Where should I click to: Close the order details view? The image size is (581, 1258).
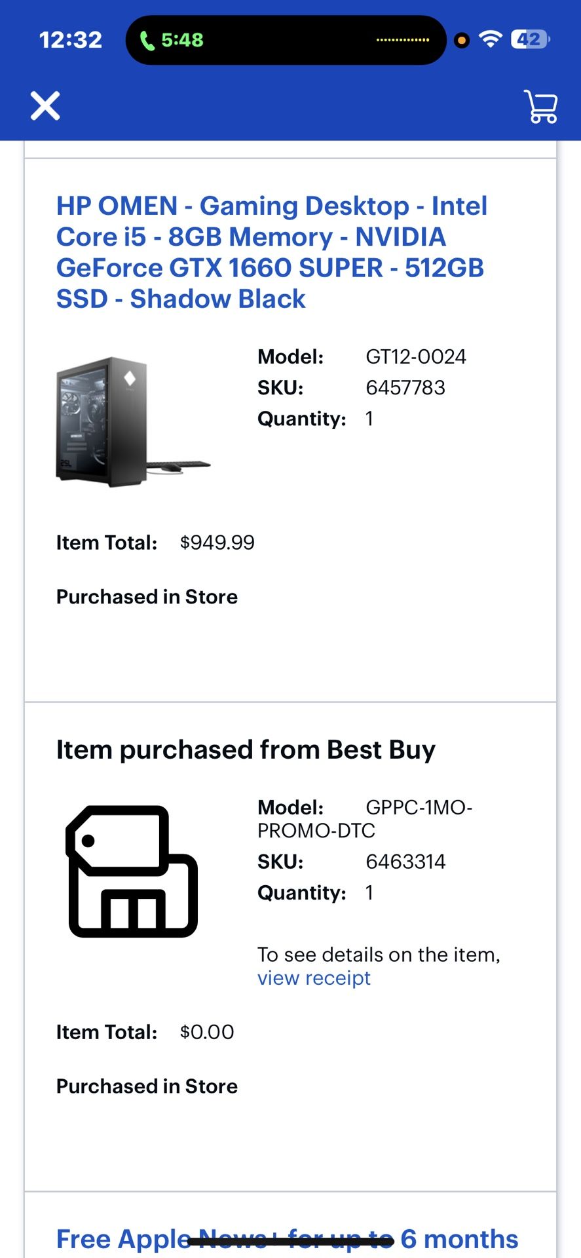tap(45, 105)
